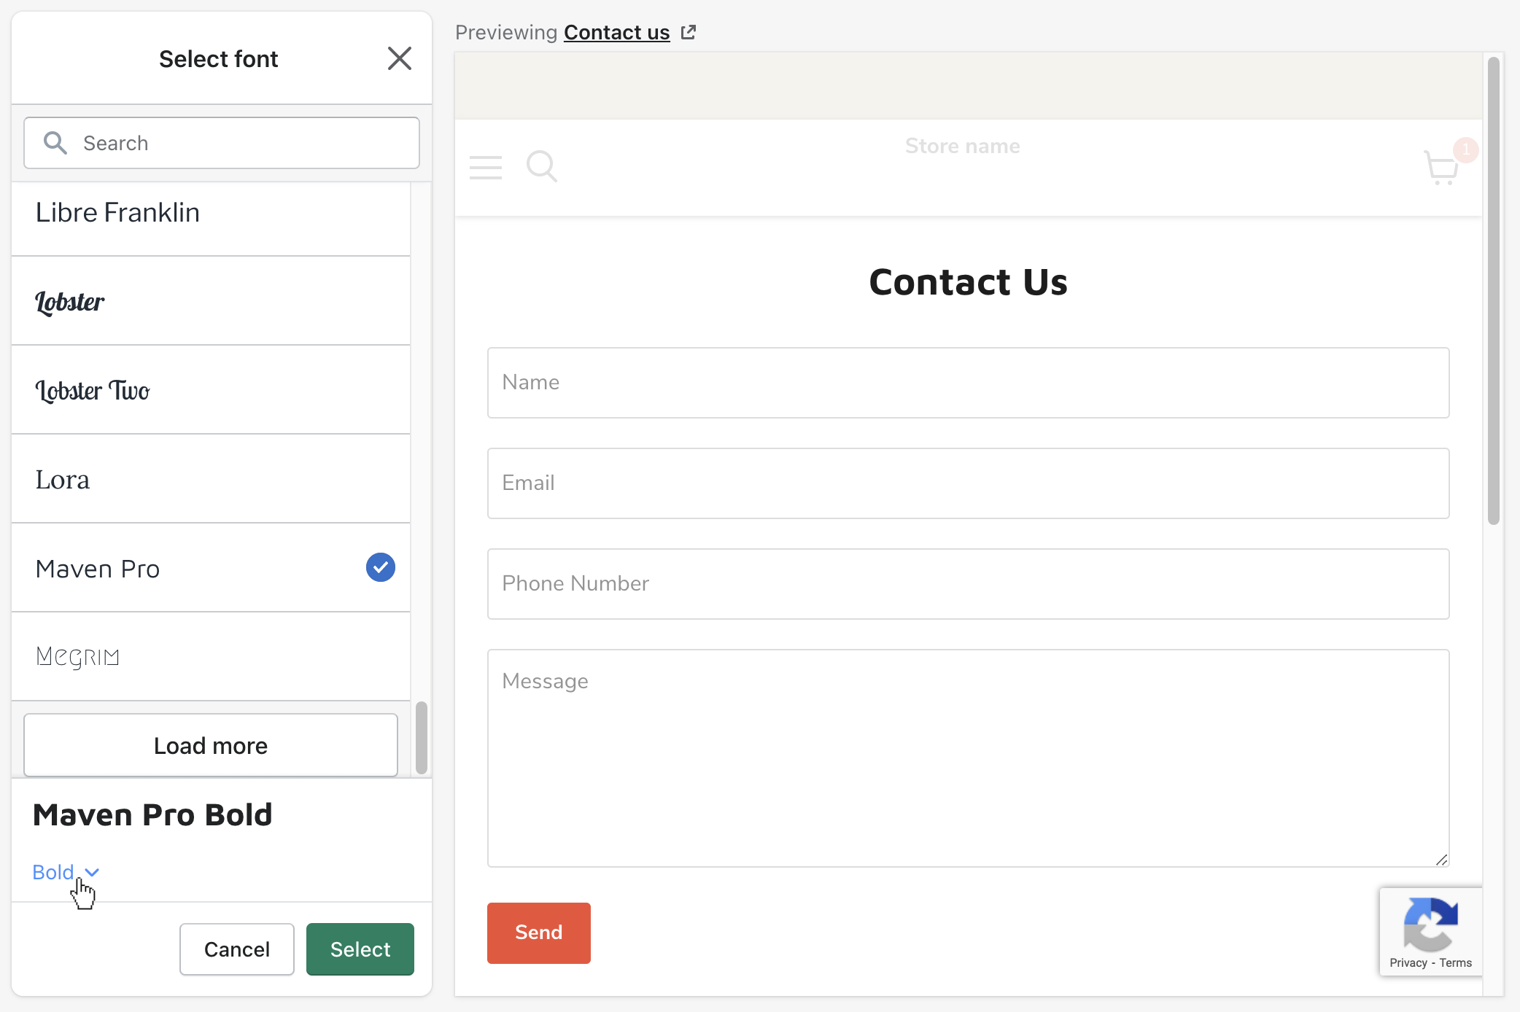Viewport: 1520px width, 1012px height.
Task: Click the Contact Us page heading
Action: [x=969, y=282]
